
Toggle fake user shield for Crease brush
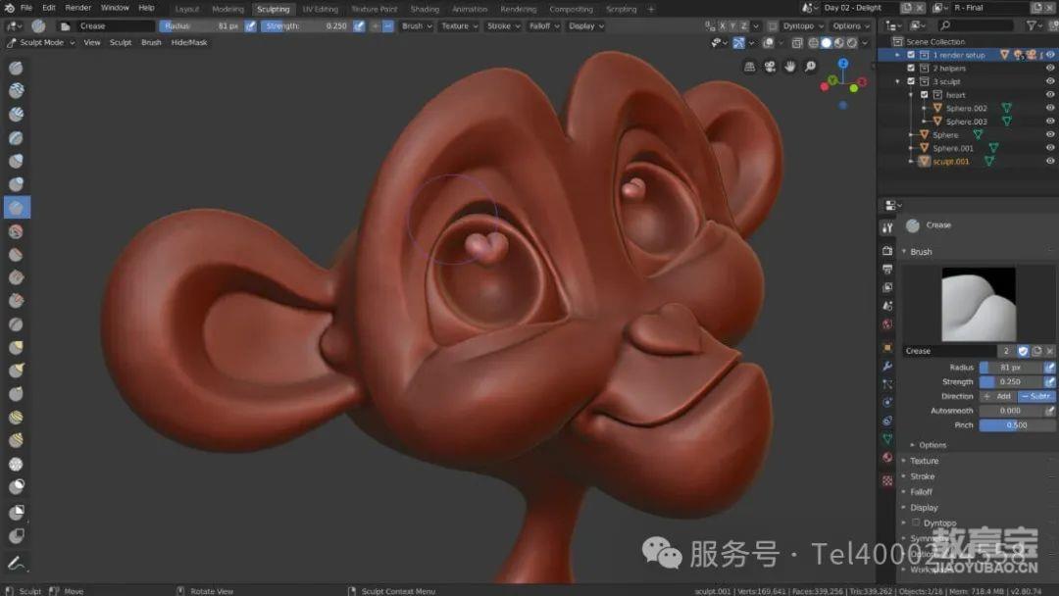coord(1023,351)
